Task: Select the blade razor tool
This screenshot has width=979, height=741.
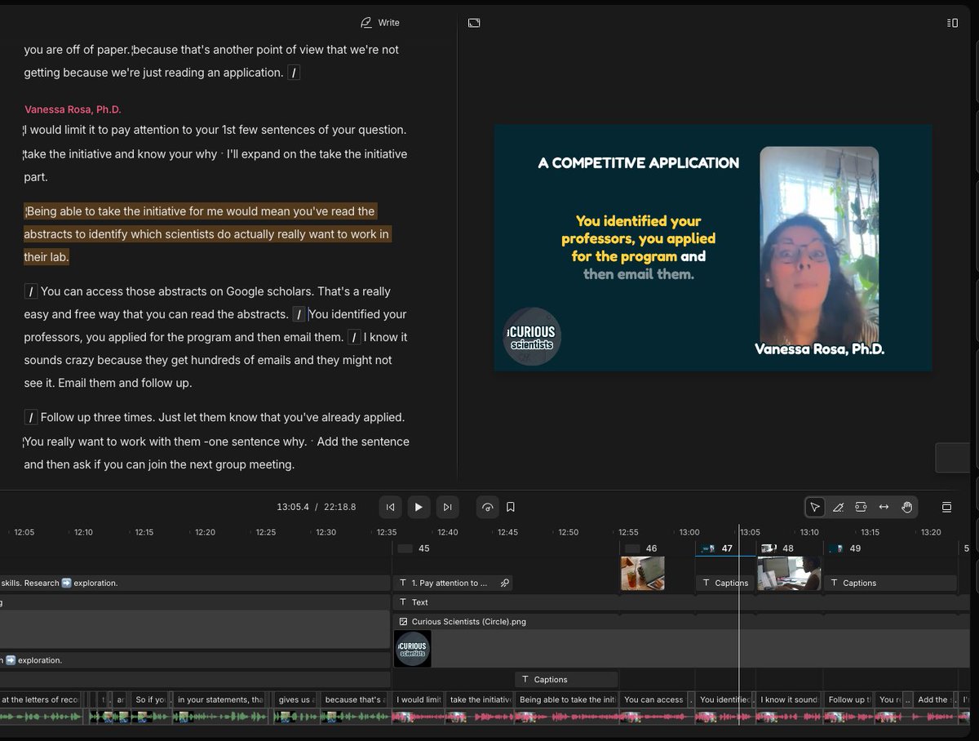Action: click(838, 507)
